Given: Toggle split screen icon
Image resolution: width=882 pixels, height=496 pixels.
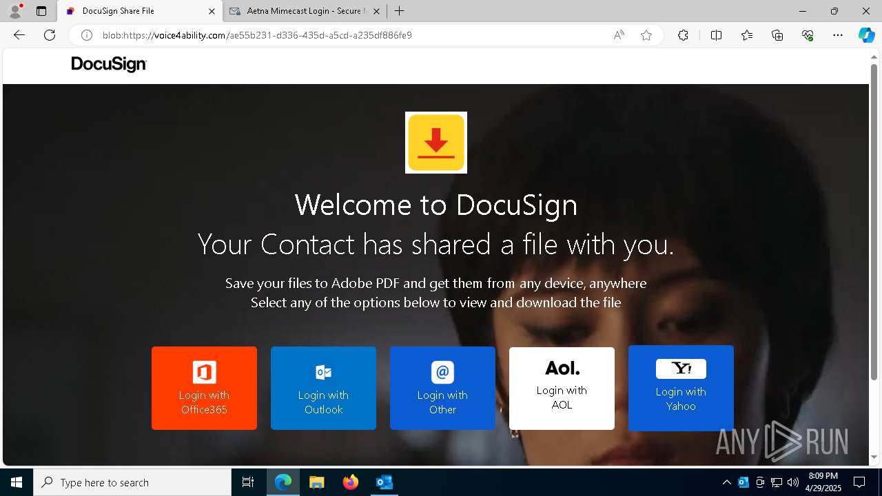Looking at the screenshot, I should click(x=716, y=35).
